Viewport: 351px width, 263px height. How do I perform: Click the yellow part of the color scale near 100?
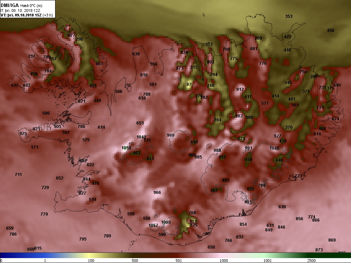[x=90, y=255]
